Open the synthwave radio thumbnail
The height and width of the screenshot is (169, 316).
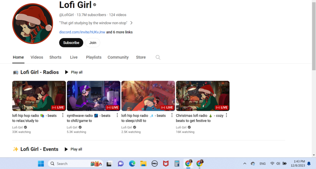point(94,96)
